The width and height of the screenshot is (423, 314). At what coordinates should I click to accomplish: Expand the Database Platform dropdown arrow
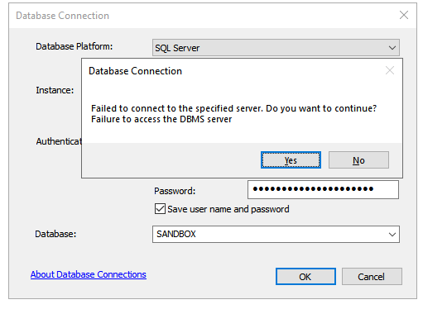pos(392,48)
